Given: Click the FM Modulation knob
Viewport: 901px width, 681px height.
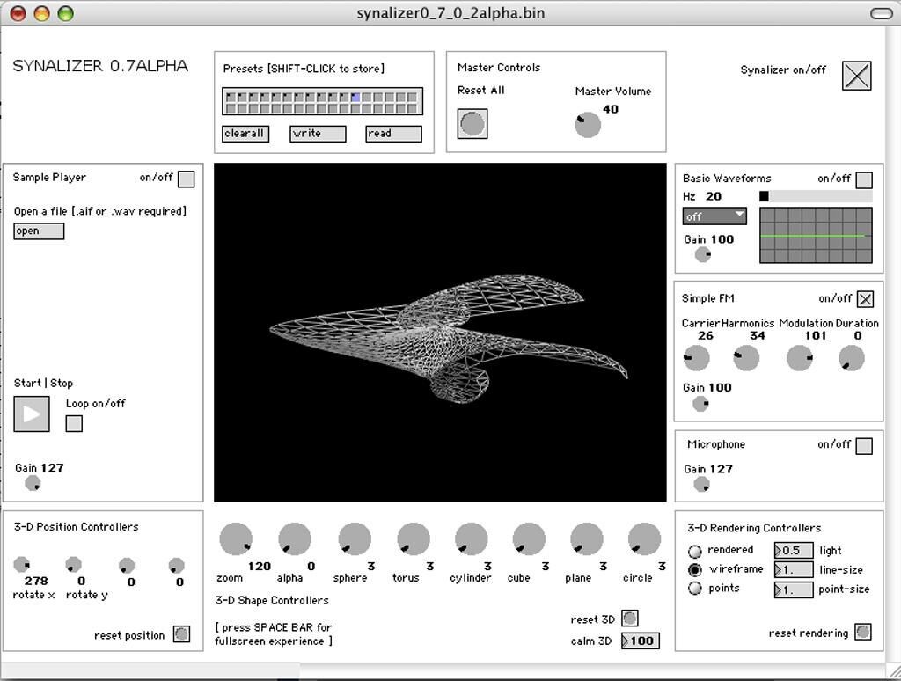Looking at the screenshot, I should point(799,358).
